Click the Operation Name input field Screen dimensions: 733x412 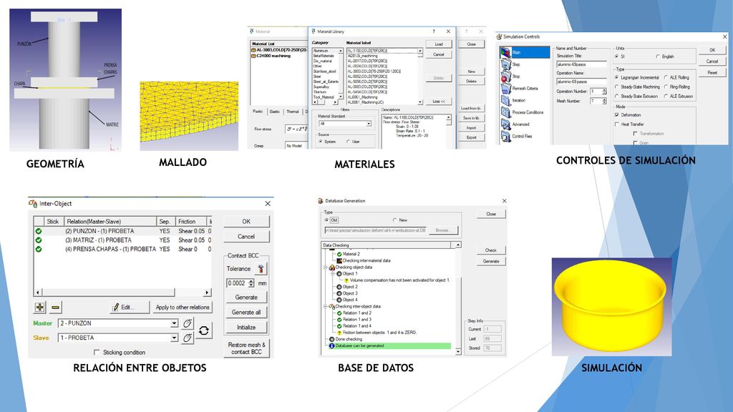(x=581, y=82)
